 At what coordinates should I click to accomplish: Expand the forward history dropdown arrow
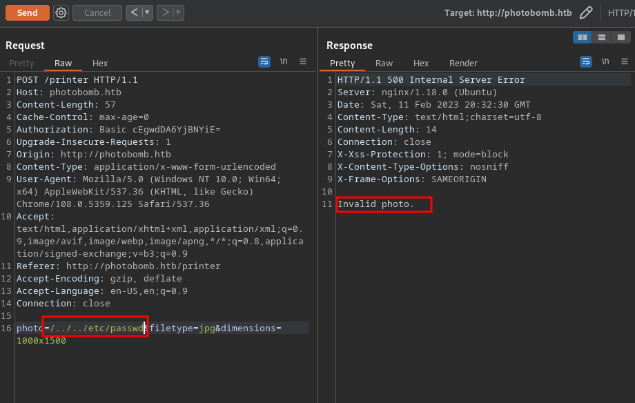click(x=178, y=12)
